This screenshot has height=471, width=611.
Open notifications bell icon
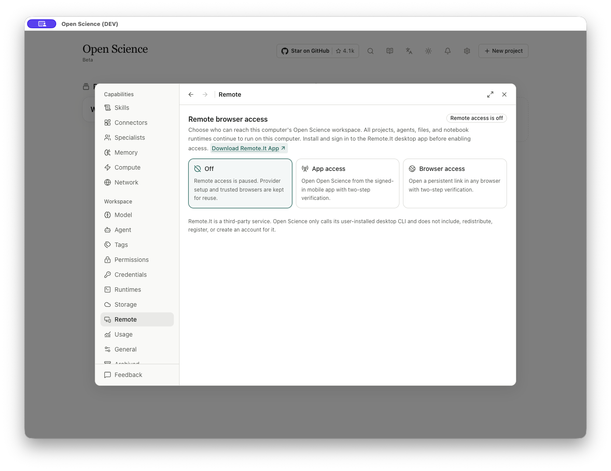click(x=448, y=51)
